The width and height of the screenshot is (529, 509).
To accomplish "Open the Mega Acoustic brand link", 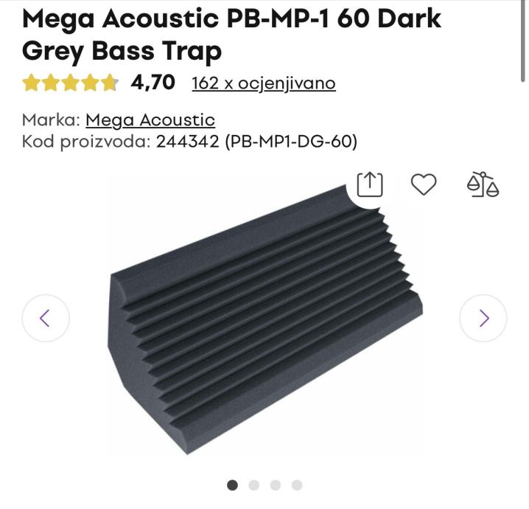I will [150, 120].
